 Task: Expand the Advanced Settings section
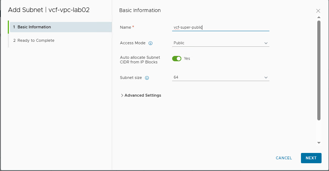(x=143, y=96)
